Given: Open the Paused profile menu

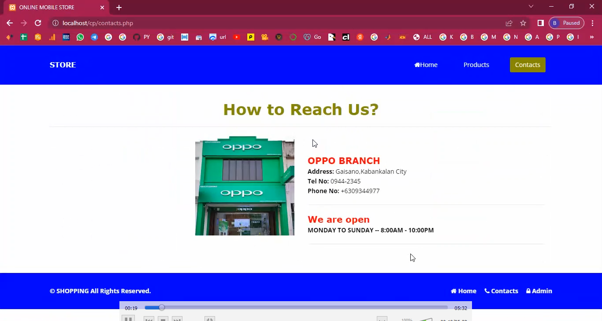Looking at the screenshot, I should [x=566, y=23].
